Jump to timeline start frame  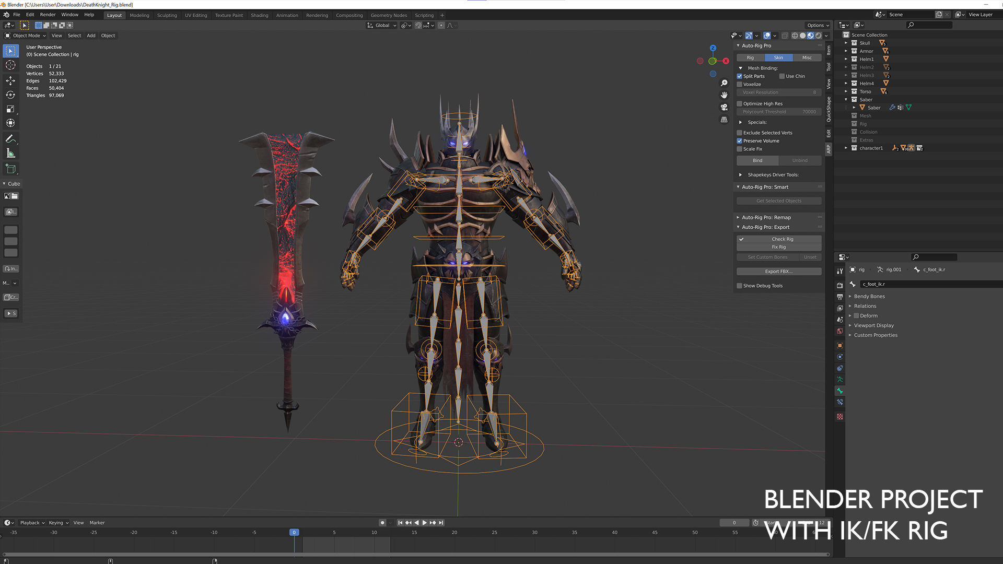[x=400, y=523]
